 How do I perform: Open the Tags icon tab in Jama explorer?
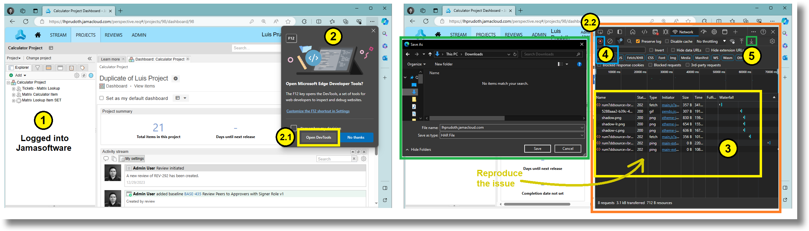pos(82,68)
